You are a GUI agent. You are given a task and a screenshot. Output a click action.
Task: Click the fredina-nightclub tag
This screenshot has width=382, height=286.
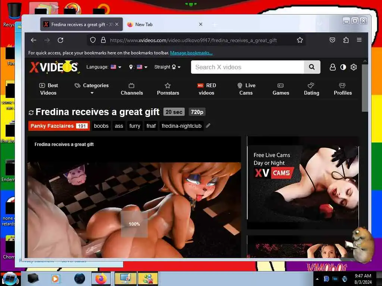pyautogui.click(x=182, y=126)
